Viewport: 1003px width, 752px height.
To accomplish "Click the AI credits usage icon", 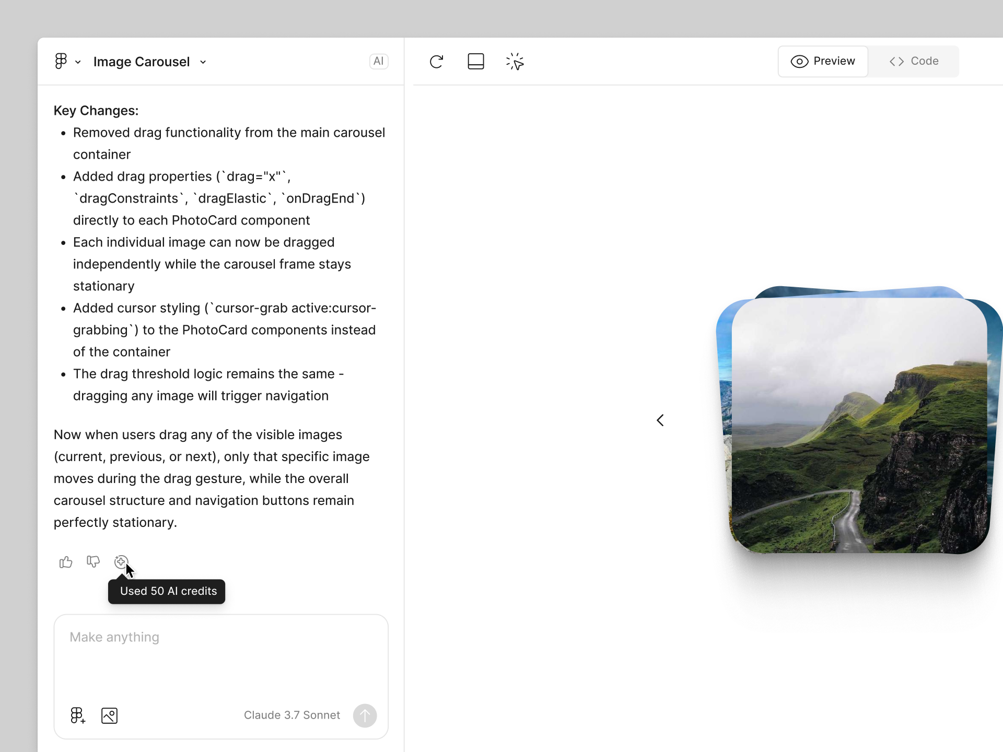I will 121,562.
